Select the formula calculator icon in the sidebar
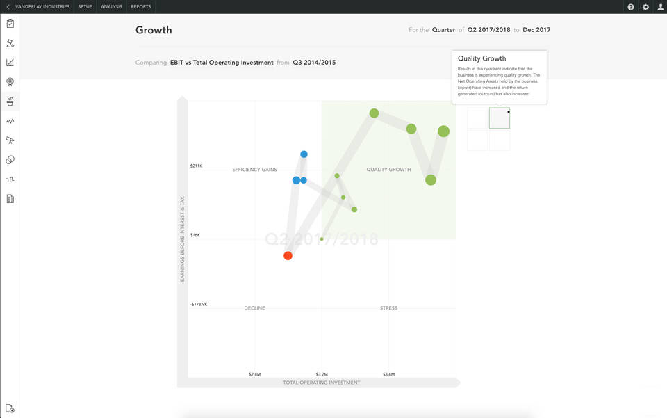This screenshot has width=667, height=418. (10, 42)
